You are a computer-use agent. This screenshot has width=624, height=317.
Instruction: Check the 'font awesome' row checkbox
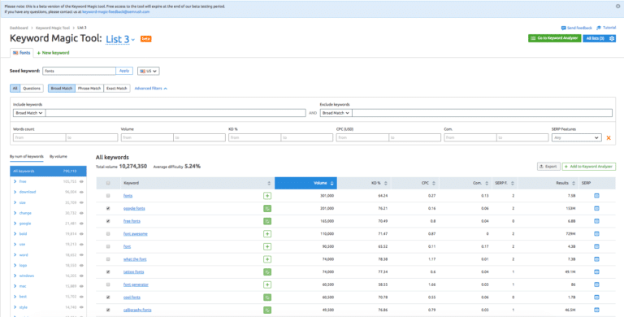108,234
